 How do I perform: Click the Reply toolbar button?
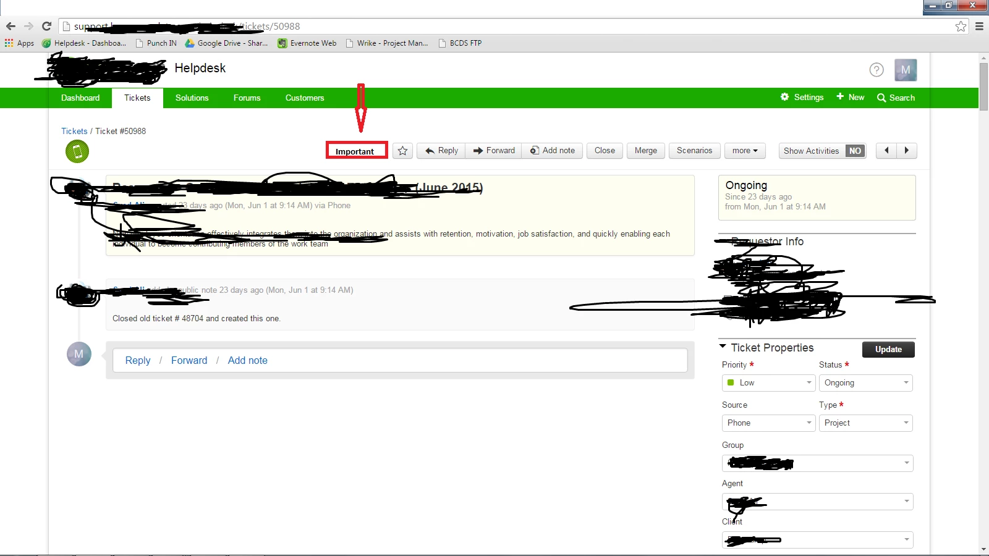[442, 151]
